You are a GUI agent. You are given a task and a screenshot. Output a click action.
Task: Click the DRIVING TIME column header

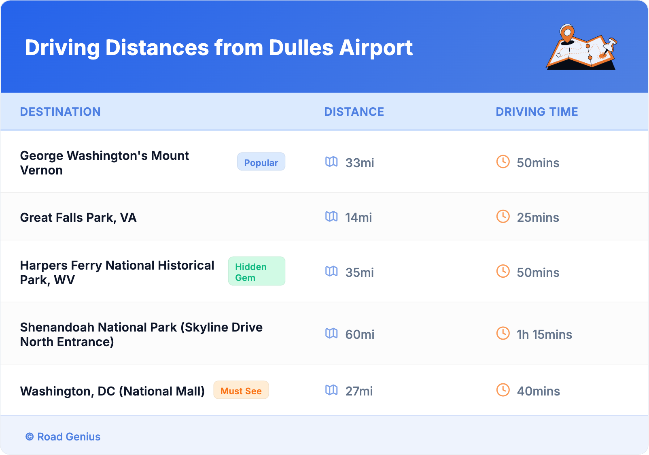click(537, 112)
